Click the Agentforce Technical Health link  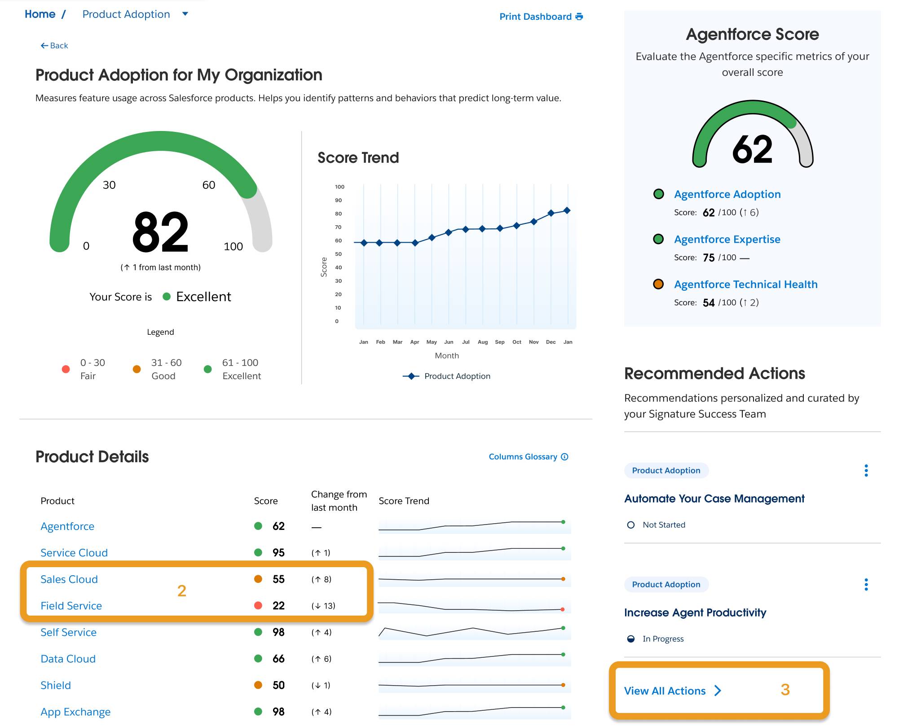pyautogui.click(x=745, y=284)
